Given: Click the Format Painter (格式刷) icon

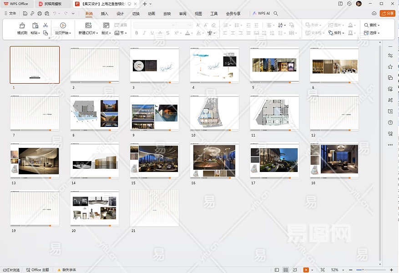Looking at the screenshot, I should click(22, 26).
